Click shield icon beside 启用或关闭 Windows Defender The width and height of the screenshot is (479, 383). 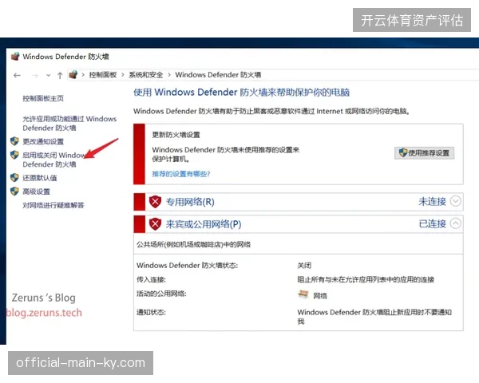14,155
